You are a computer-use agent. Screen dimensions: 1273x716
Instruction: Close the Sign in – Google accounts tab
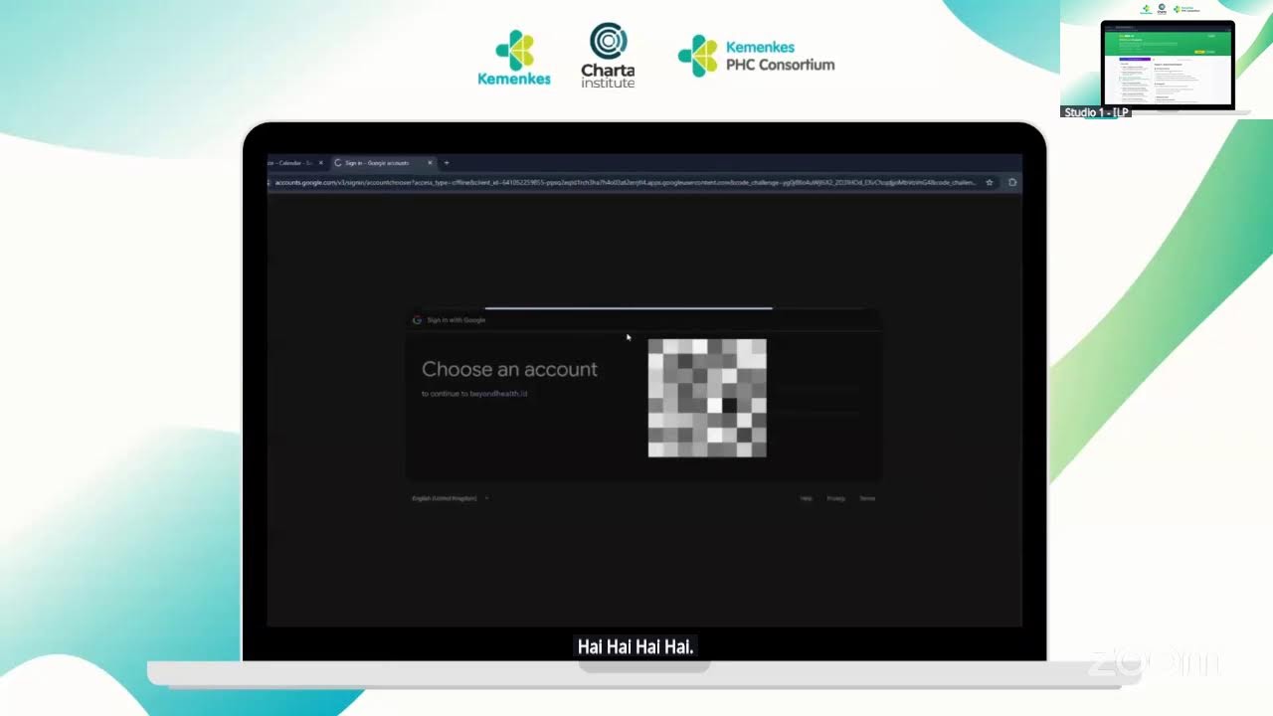tap(430, 163)
